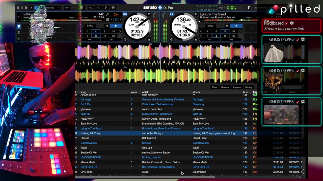323x181 pixels.
Task: Click the microphone icon on deck 1
Action: 107,15
